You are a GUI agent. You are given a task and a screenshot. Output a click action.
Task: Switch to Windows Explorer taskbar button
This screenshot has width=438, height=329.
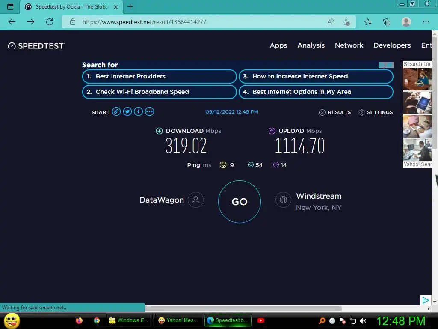coord(129,320)
